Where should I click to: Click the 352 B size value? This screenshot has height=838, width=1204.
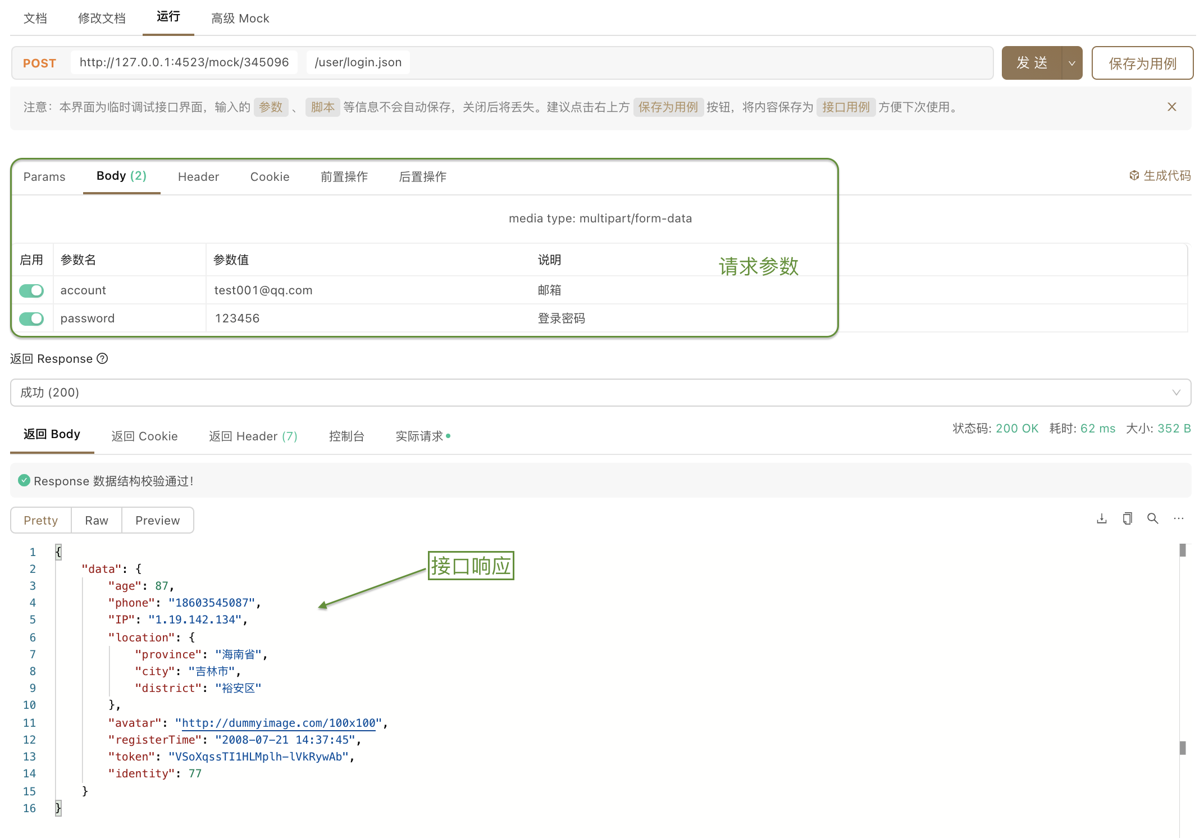pyautogui.click(x=1174, y=429)
